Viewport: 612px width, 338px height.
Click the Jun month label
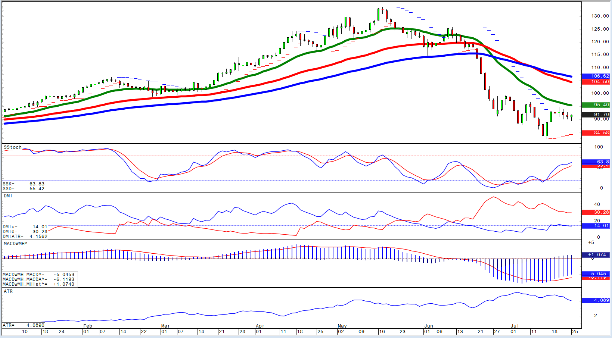pyautogui.click(x=428, y=326)
